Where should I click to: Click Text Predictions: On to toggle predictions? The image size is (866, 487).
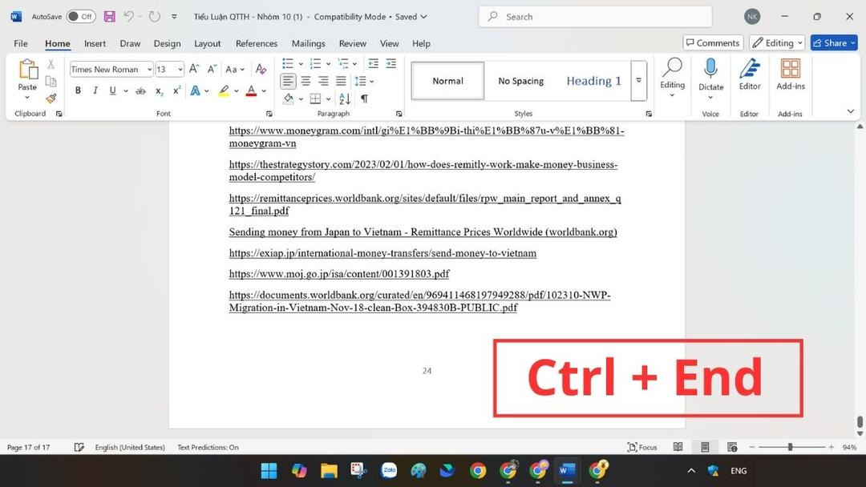coord(207,447)
